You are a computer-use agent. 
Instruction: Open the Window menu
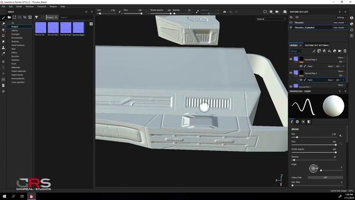pos(29,7)
